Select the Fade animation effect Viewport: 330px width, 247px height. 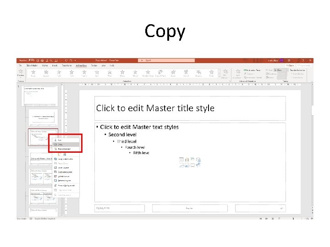pyautogui.click(x=59, y=73)
